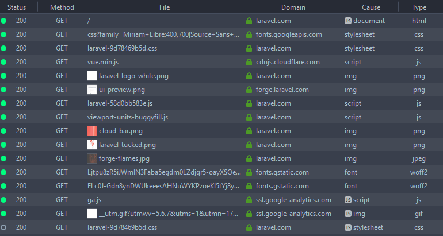Click the green status dot on forge-flames.jpg row
443x236 pixels.
tap(3, 158)
